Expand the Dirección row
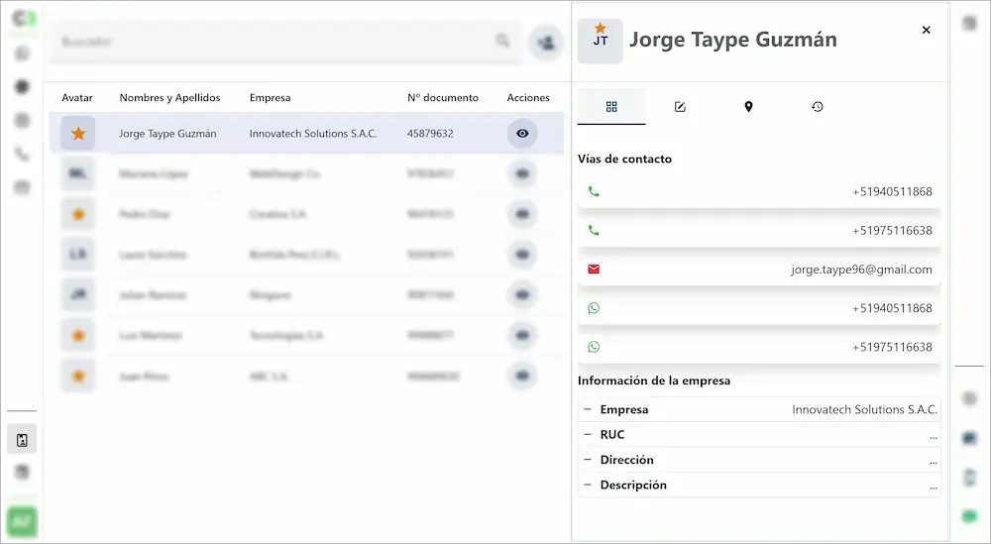 [x=588, y=460]
